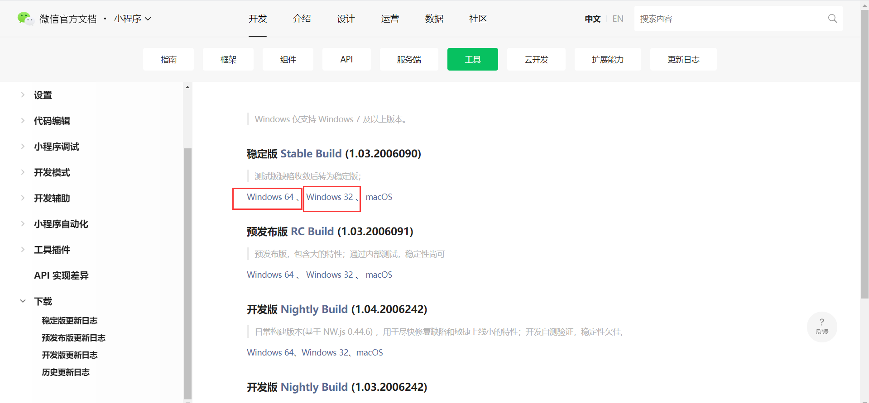This screenshot has height=403, width=869.
Task: Switch to the 云开发 tab
Action: 536,59
